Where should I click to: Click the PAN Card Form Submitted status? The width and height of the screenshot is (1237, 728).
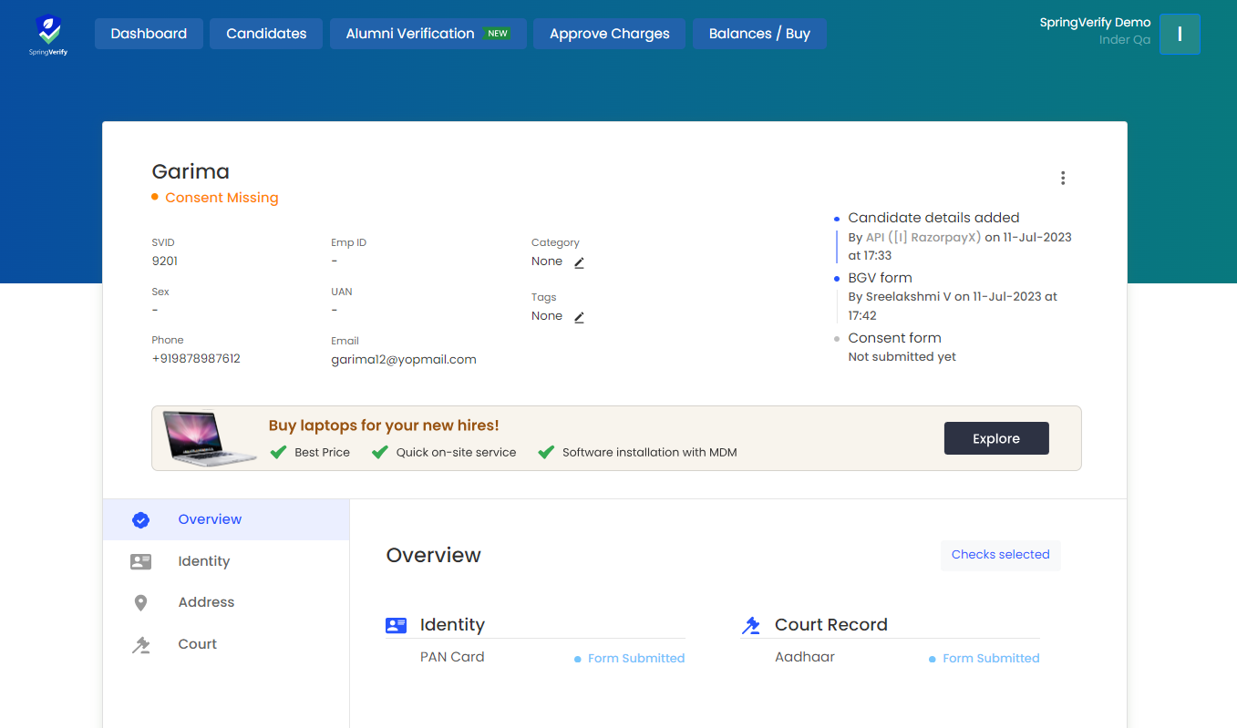[635, 659]
